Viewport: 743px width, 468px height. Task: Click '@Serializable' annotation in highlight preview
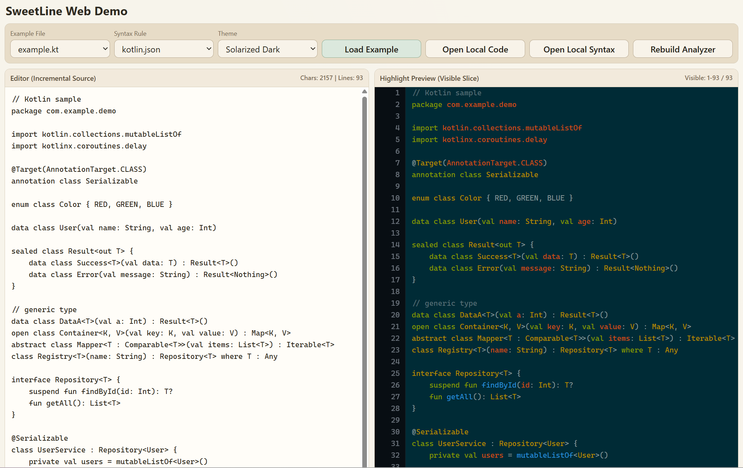[440, 432]
